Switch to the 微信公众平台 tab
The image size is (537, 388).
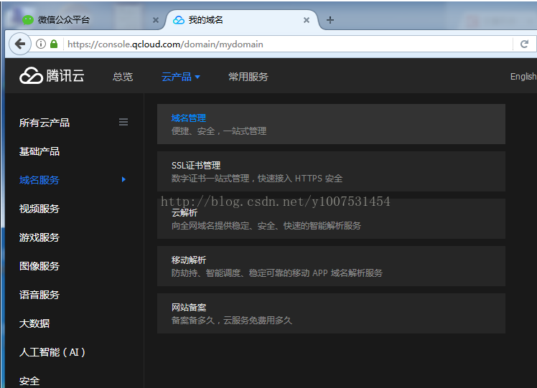click(x=79, y=20)
